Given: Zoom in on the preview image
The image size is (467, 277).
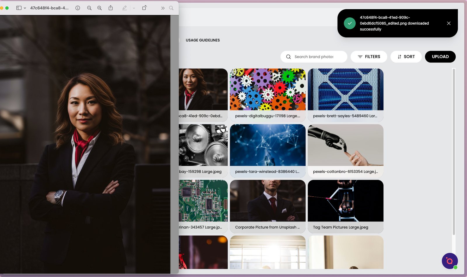Looking at the screenshot, I should tap(100, 8).
